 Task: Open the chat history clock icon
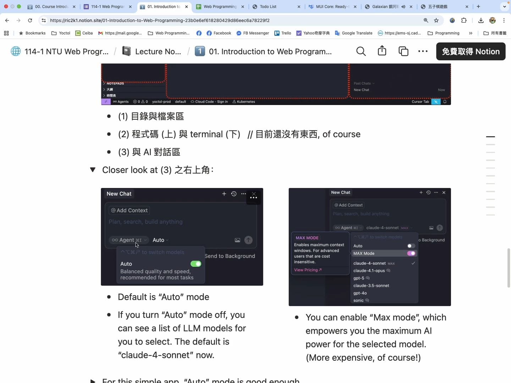(234, 194)
